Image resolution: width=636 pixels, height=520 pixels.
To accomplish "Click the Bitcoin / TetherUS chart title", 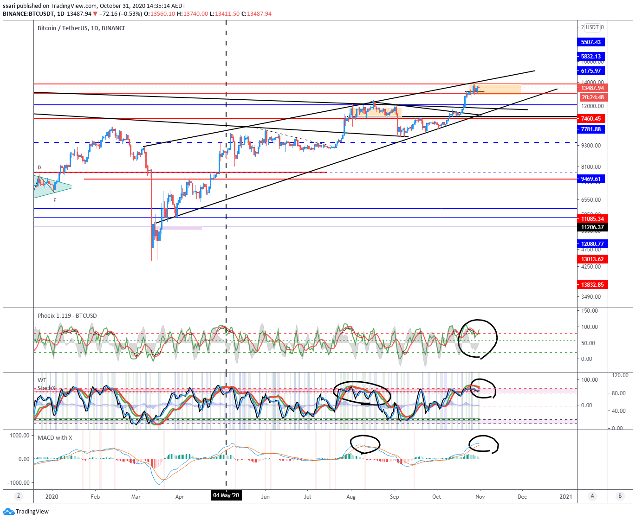I will (81, 28).
